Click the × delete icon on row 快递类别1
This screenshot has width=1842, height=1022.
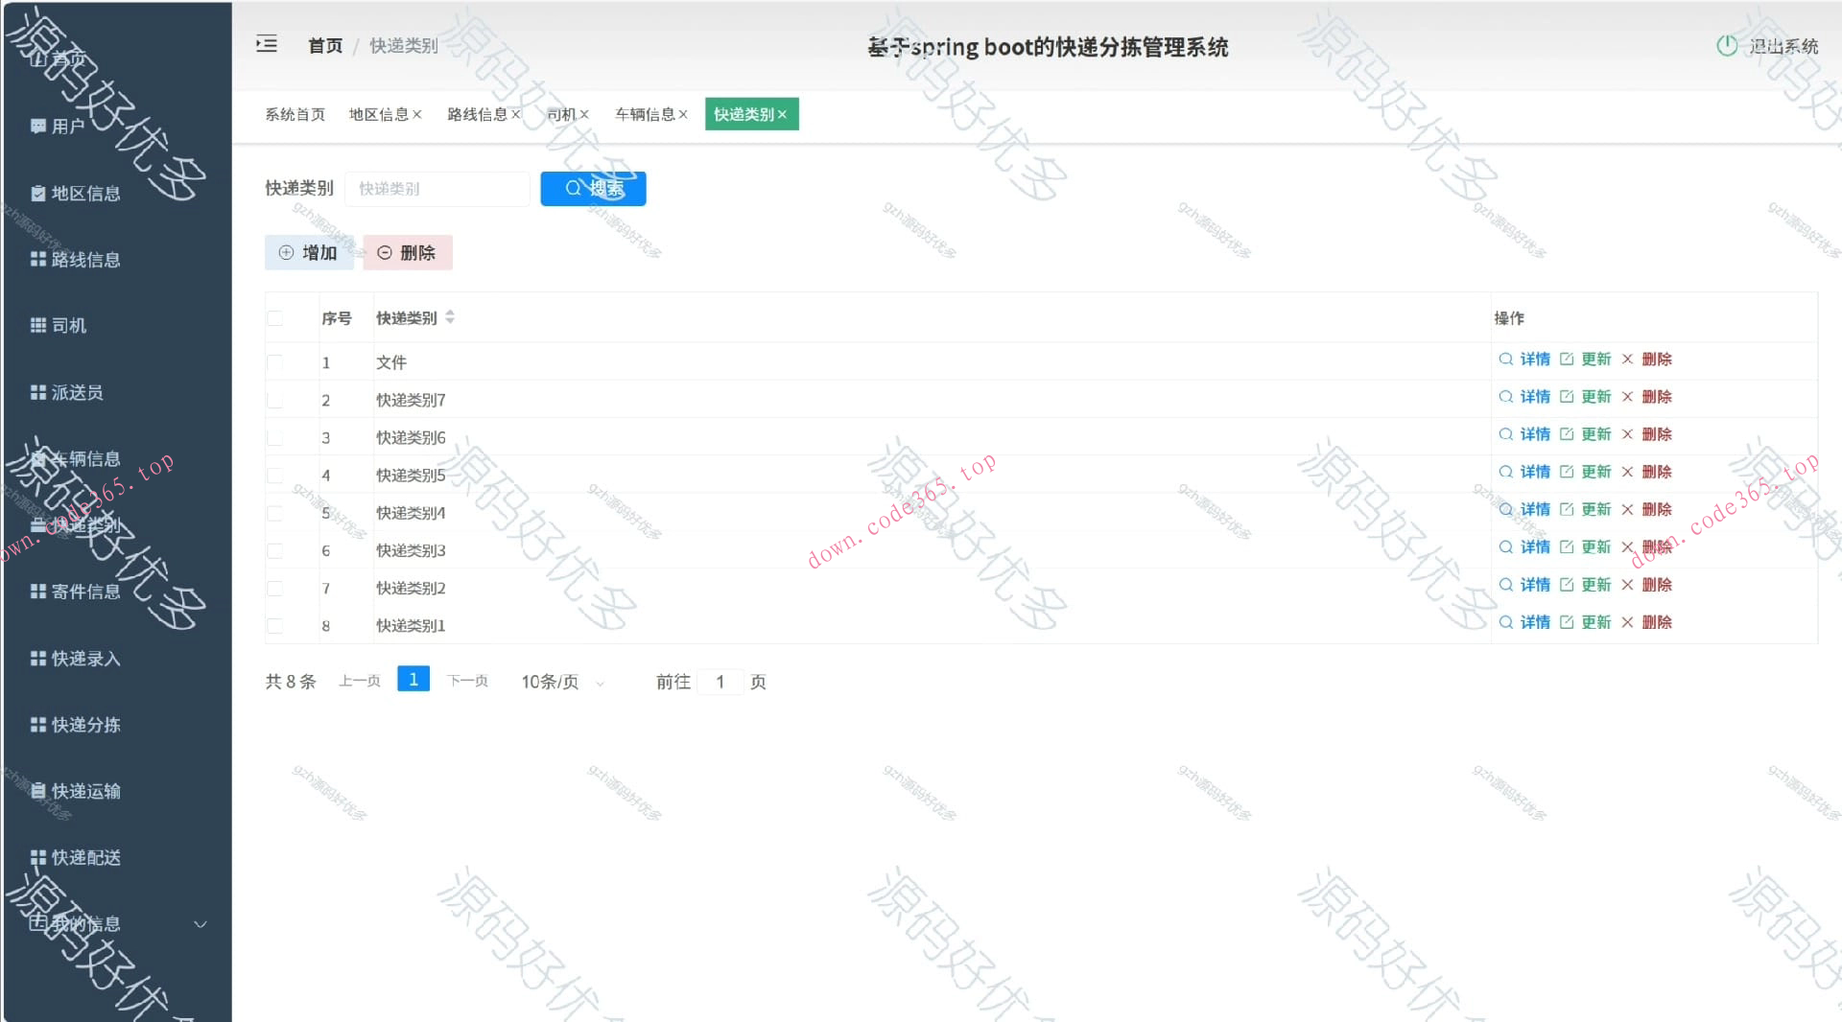pos(1627,622)
